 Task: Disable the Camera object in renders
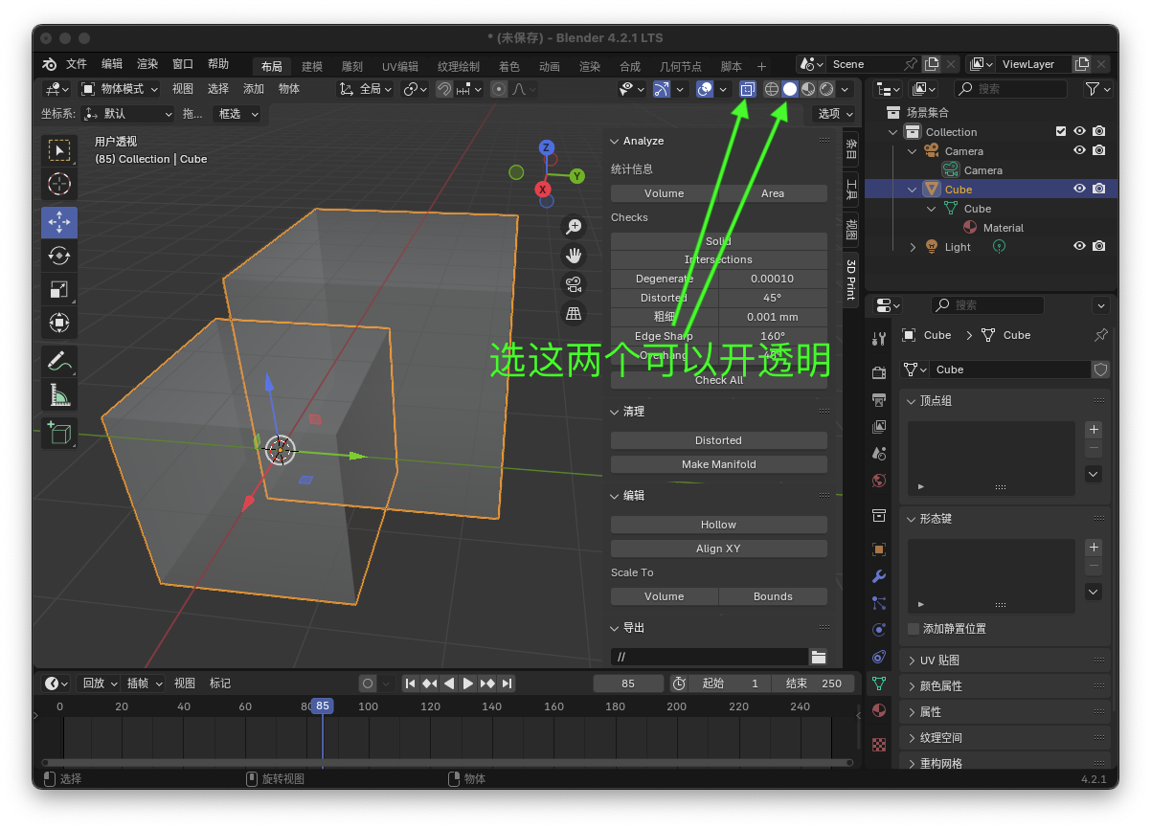click(x=1099, y=150)
